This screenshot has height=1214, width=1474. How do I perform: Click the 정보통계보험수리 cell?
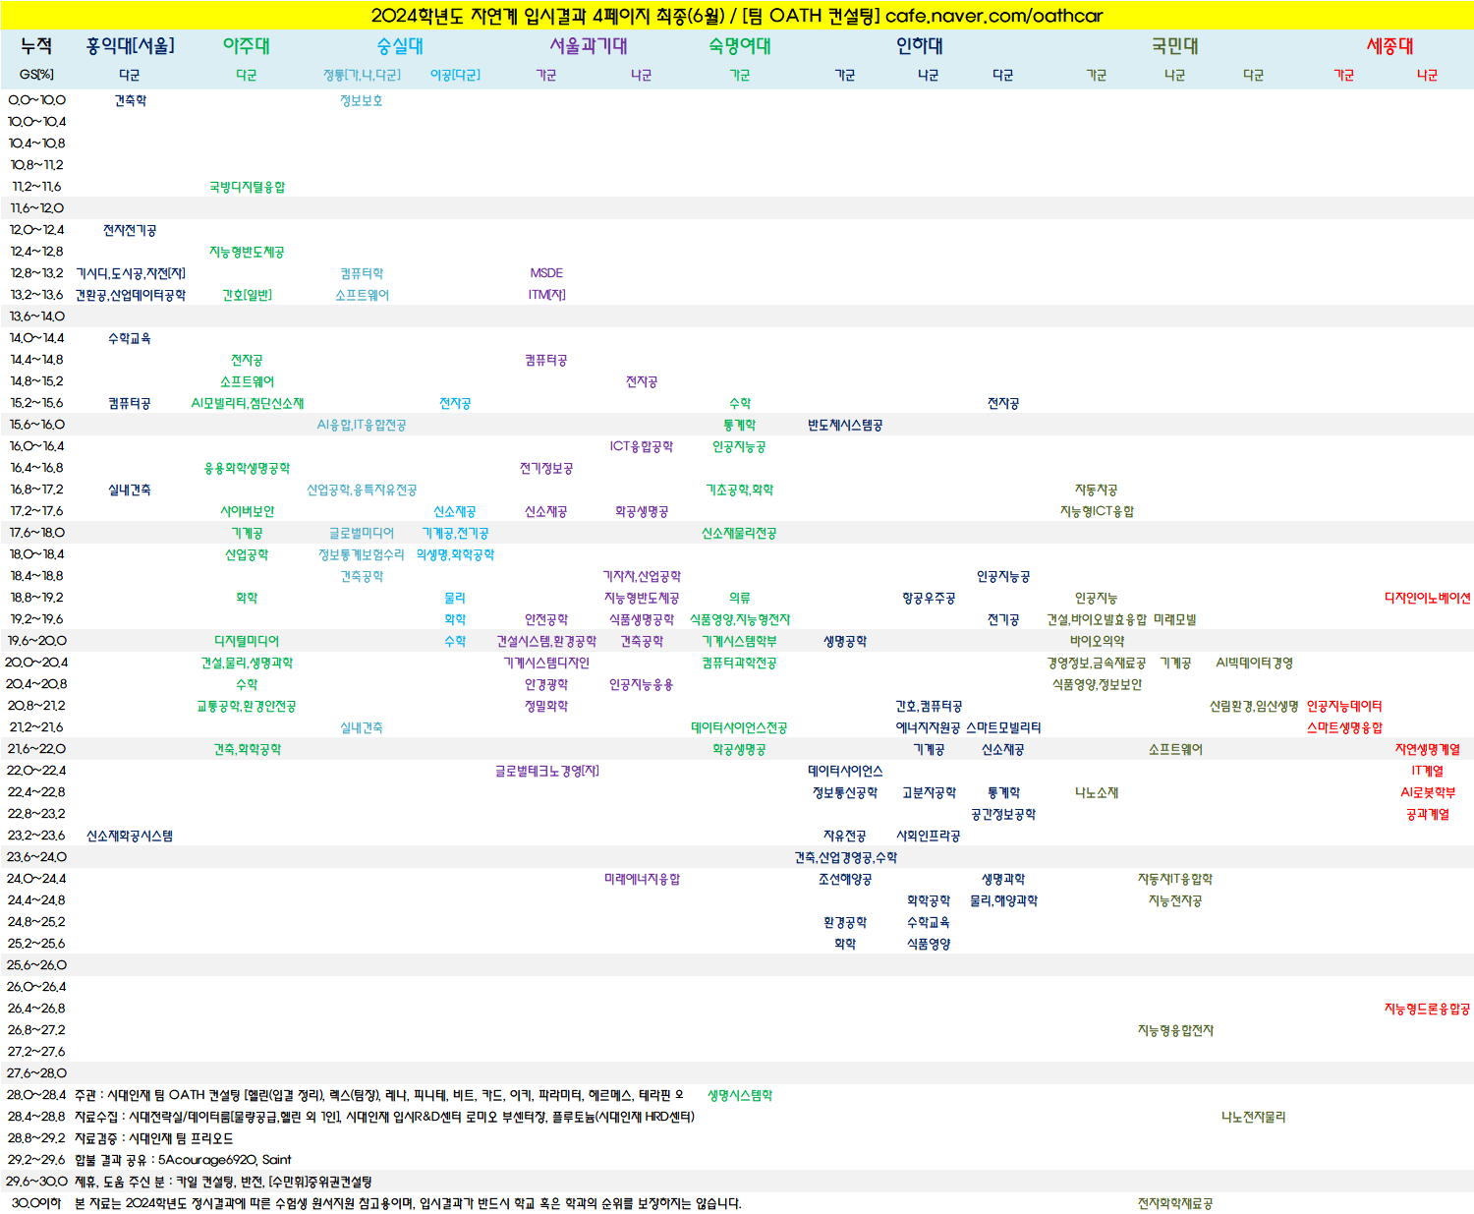[x=362, y=554]
